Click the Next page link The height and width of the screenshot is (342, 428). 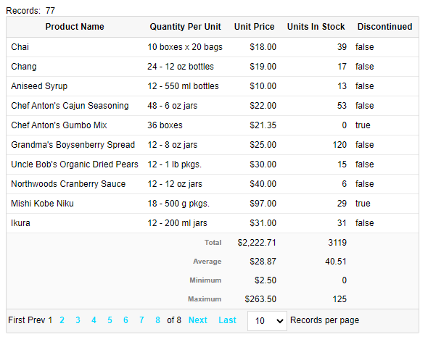click(x=198, y=320)
